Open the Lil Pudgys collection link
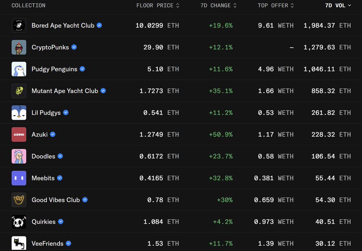 pos(46,113)
